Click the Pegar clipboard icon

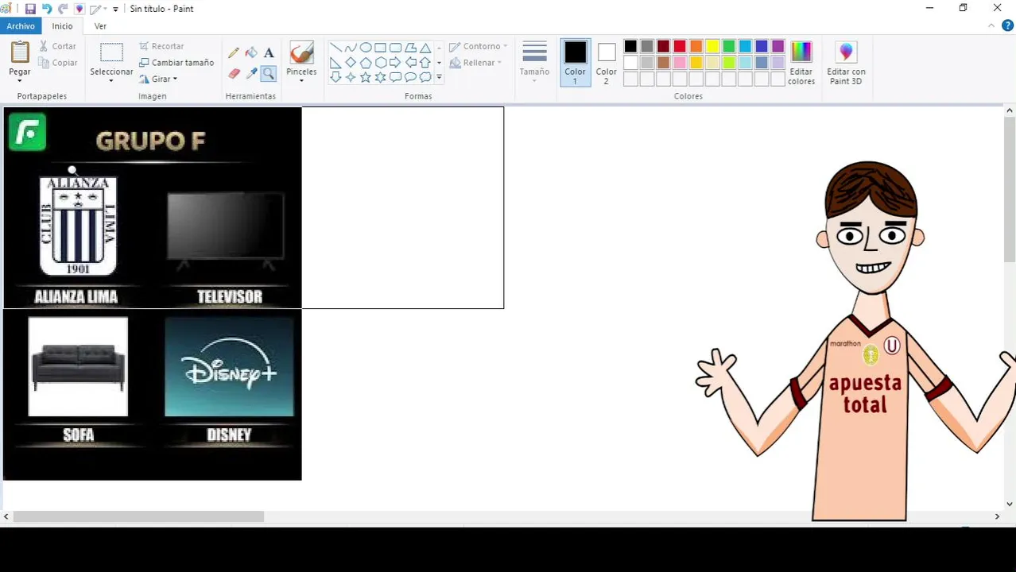tap(20, 52)
